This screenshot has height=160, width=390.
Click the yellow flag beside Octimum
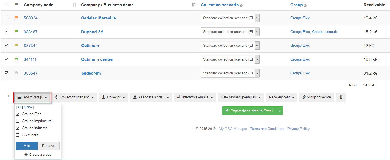pos(16,45)
